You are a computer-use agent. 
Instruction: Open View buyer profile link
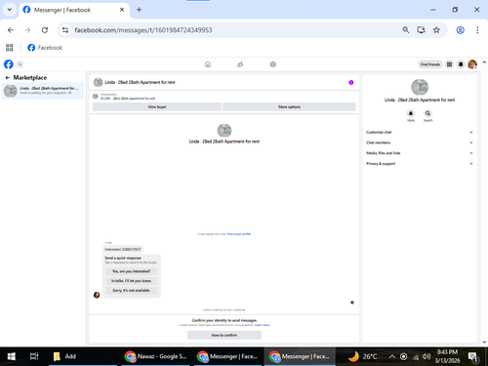[239, 234]
